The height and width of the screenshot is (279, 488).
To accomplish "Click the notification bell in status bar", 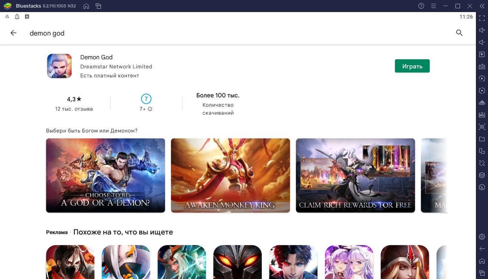I will [x=17, y=17].
